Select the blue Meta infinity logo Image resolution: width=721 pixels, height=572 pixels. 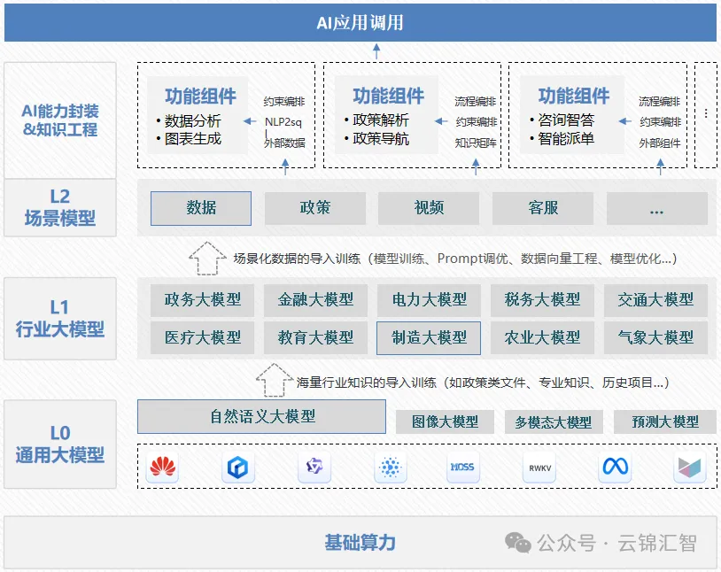(x=615, y=467)
